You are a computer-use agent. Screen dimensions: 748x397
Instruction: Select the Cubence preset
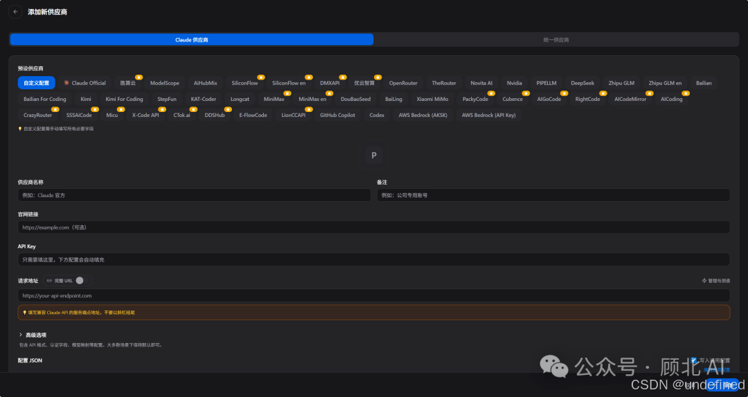pyautogui.click(x=513, y=99)
